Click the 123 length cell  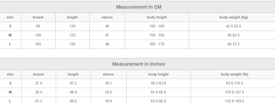pos(72,35)
